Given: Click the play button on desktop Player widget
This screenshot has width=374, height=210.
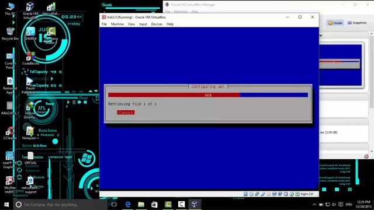Looking at the screenshot, I should point(68,103).
